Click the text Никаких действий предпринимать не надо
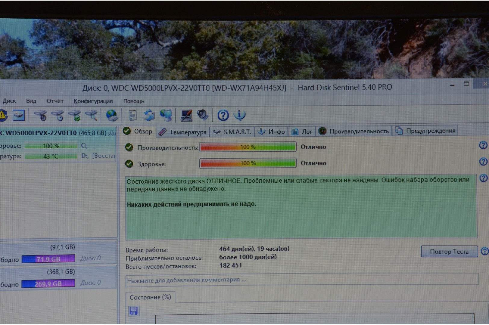Viewport: 489px width, 325px height. tap(191, 204)
